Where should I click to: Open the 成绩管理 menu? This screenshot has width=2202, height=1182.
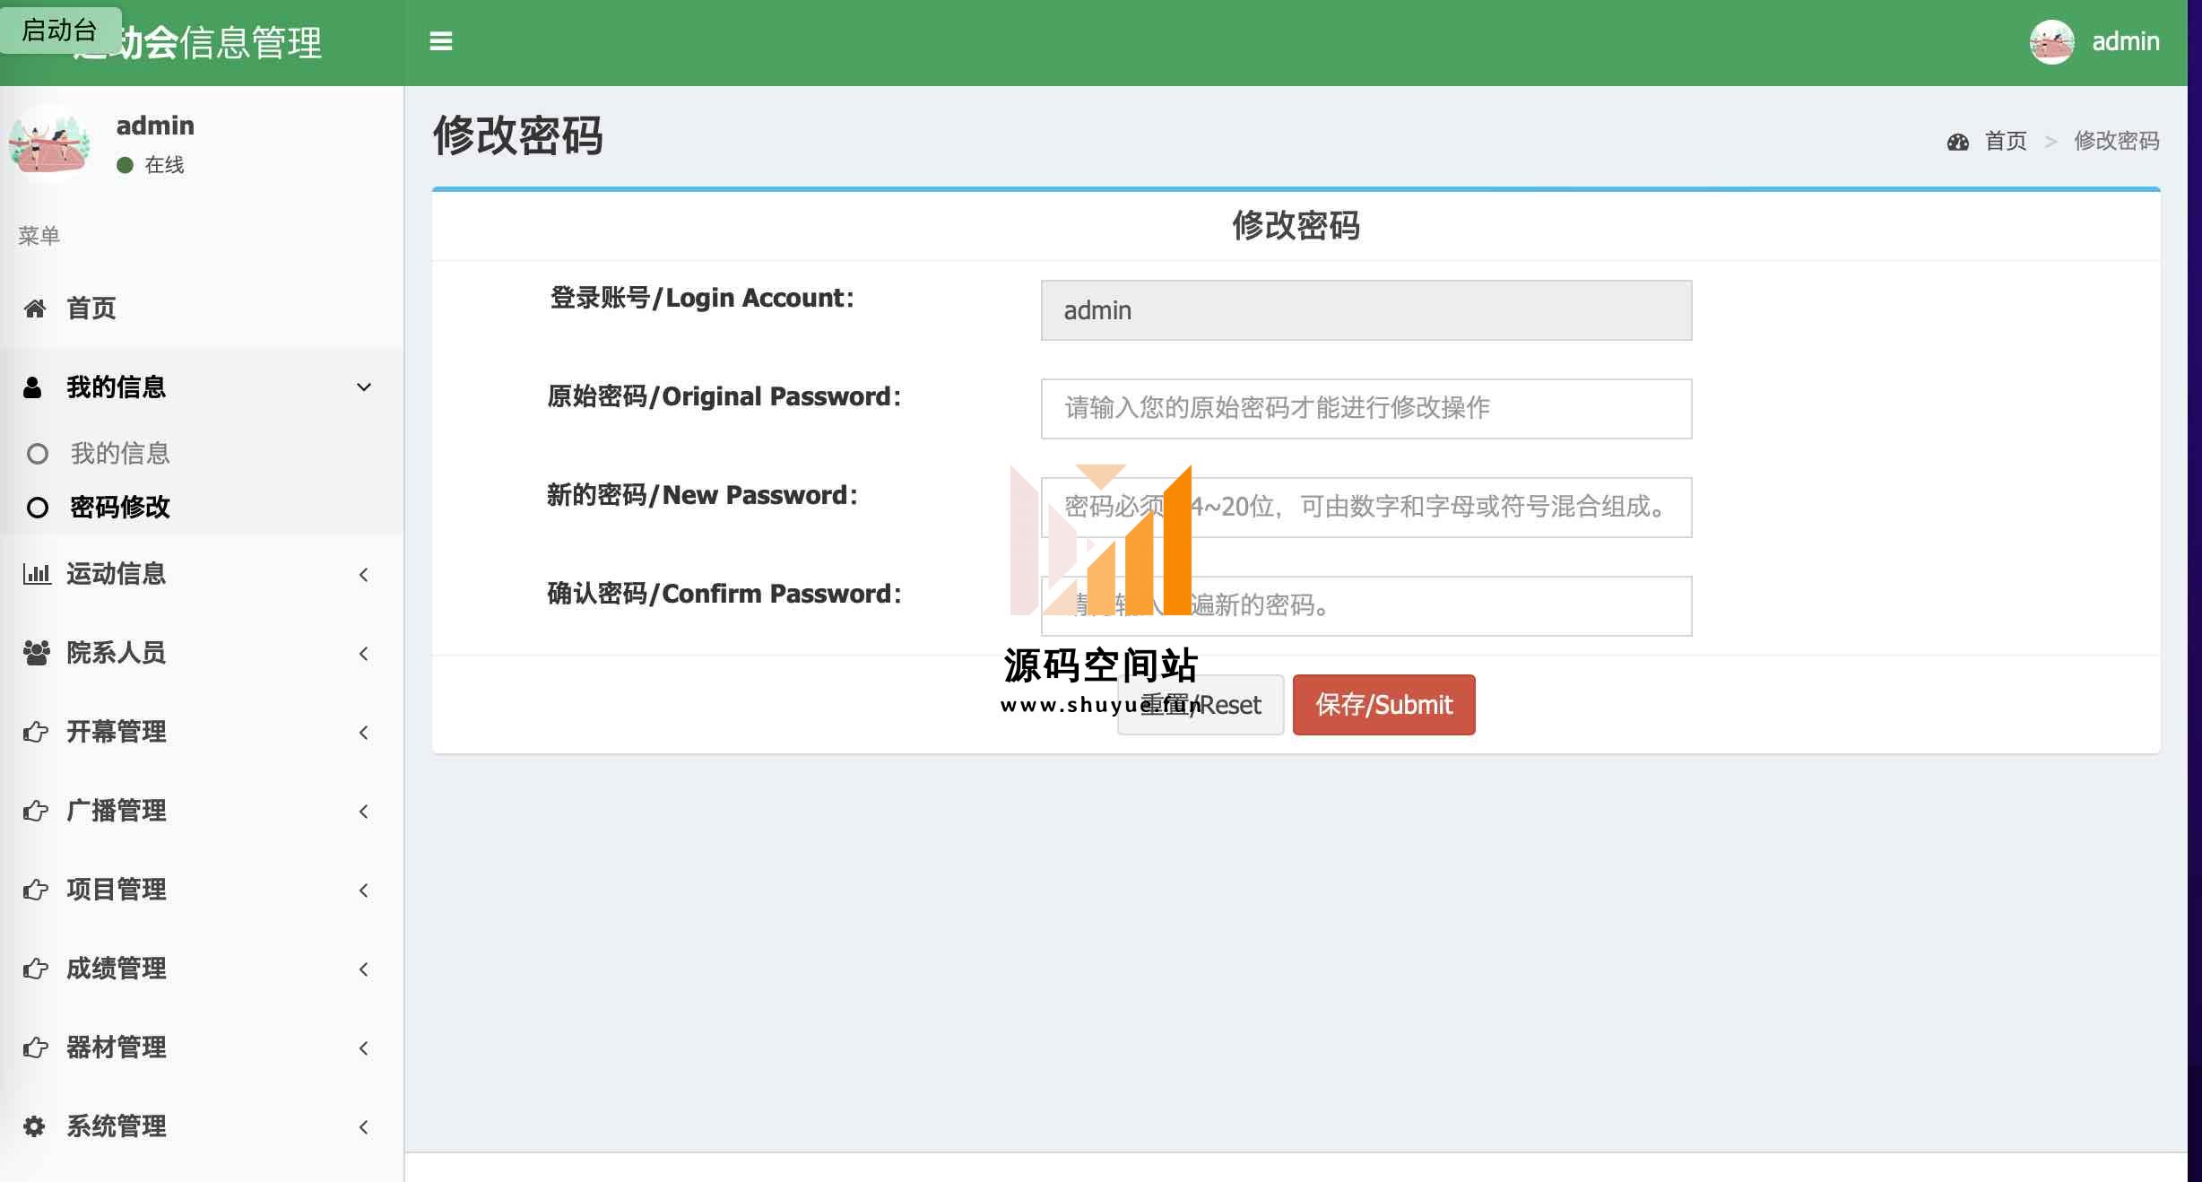pos(202,969)
